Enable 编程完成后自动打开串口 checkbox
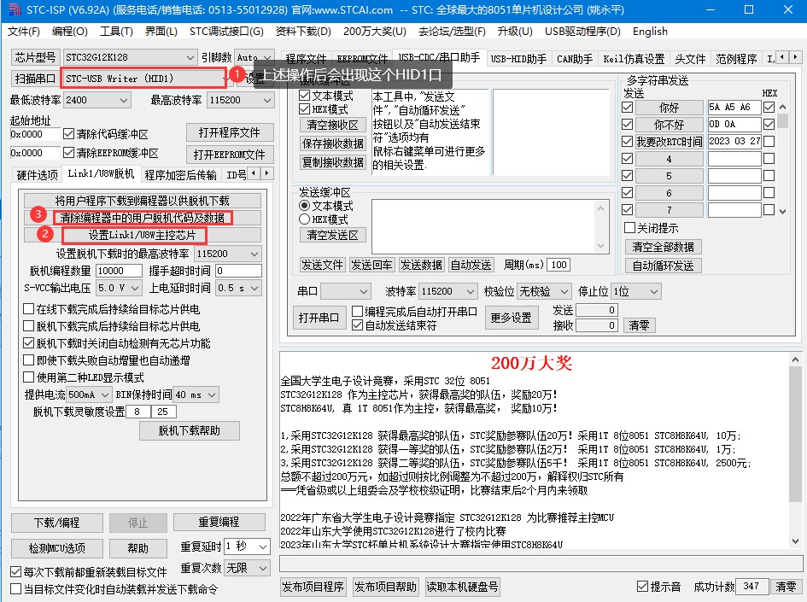This screenshot has height=602, width=807. (358, 312)
